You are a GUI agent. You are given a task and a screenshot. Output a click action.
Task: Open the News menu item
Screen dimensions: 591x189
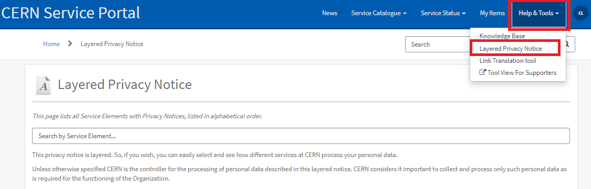pos(329,13)
